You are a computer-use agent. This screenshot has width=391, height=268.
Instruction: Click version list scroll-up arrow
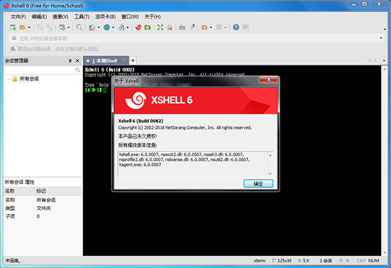point(270,155)
